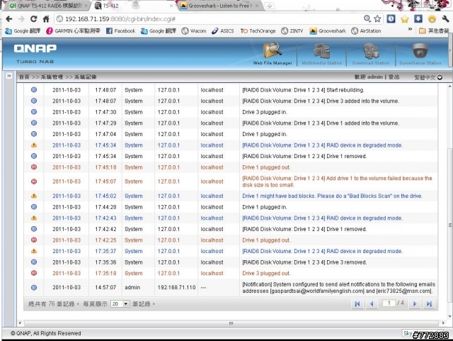Click the 登出 logout link
Screen dimensions: 453x341
(x=394, y=77)
